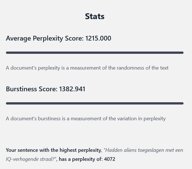Select the 1382.941 burstiness value
The width and height of the screenshot is (192, 169).
point(72,89)
